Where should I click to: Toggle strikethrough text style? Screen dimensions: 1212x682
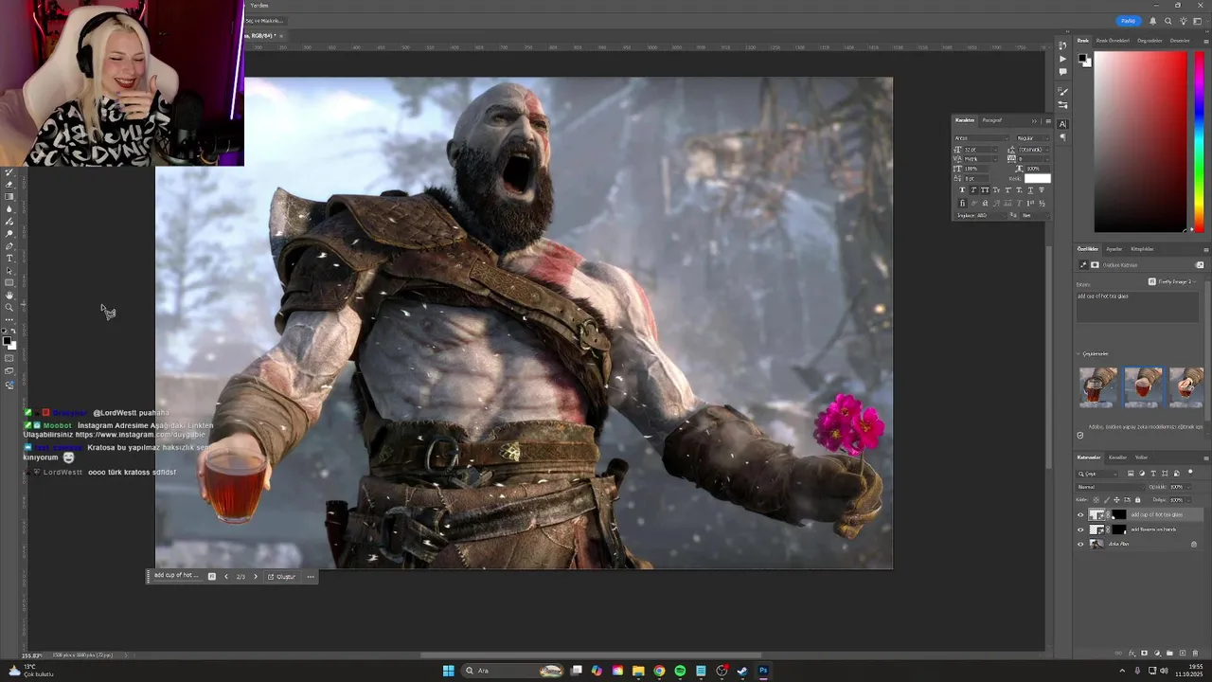[1042, 189]
